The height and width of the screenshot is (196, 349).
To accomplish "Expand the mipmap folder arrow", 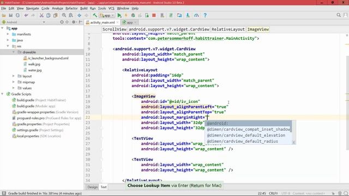I will tap(14, 82).
